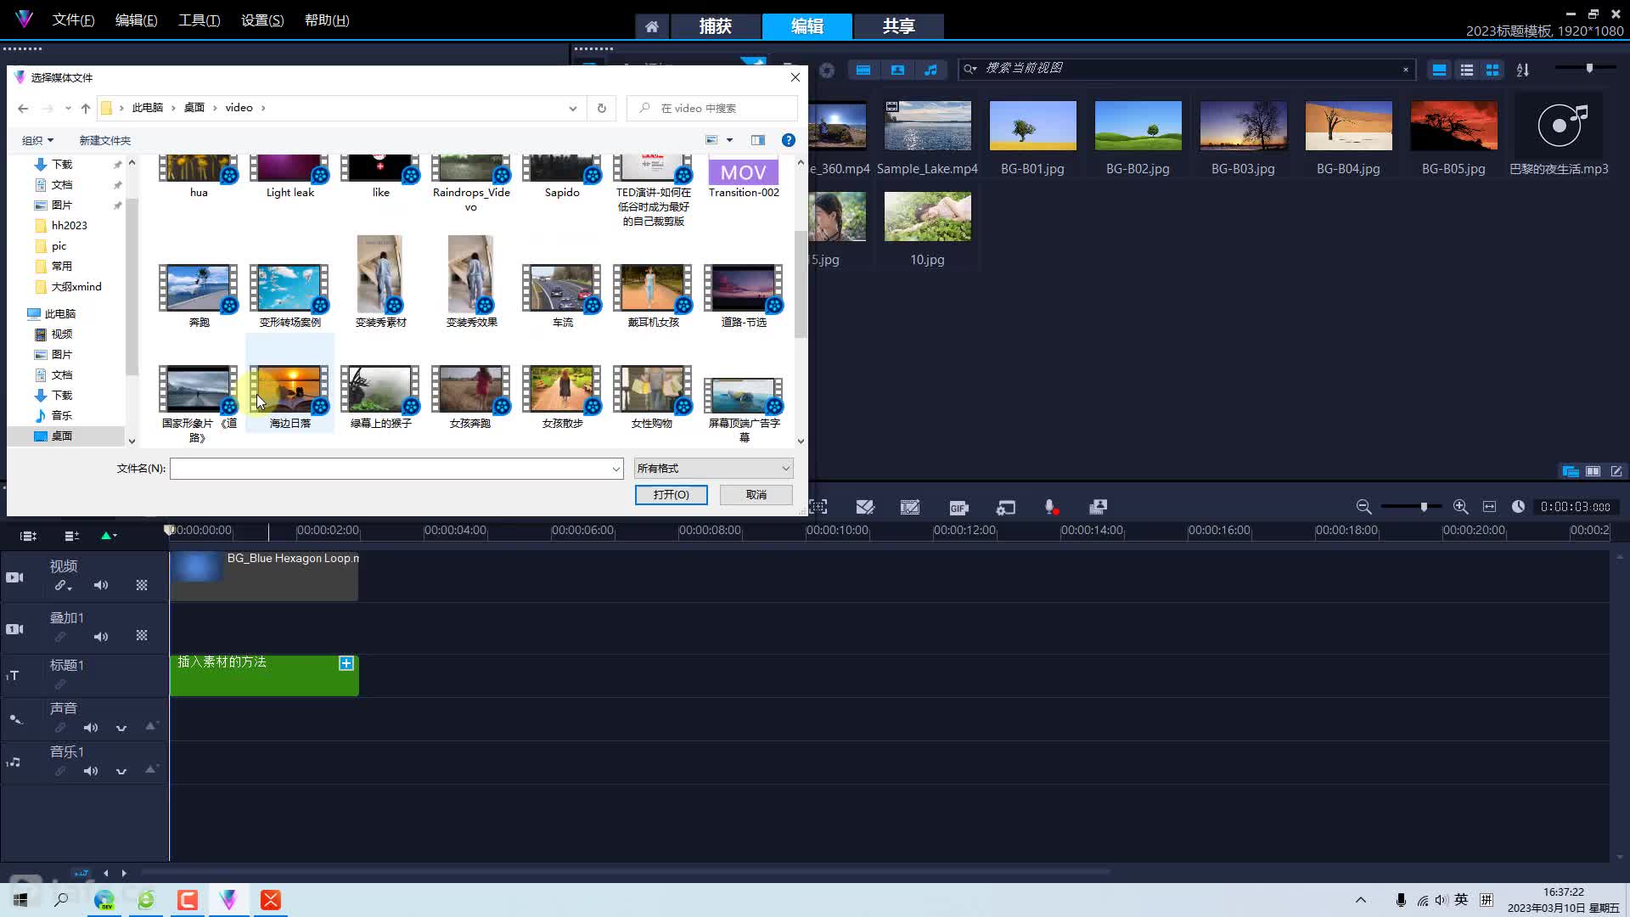Open the view options dropdown arrow
Screen dimensions: 1630x917
(729, 140)
